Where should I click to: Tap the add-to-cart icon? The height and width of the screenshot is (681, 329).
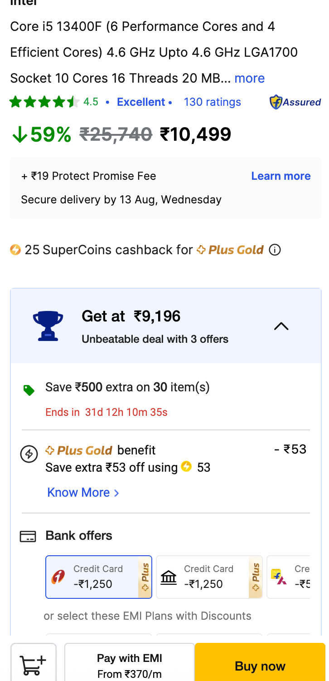(x=34, y=664)
